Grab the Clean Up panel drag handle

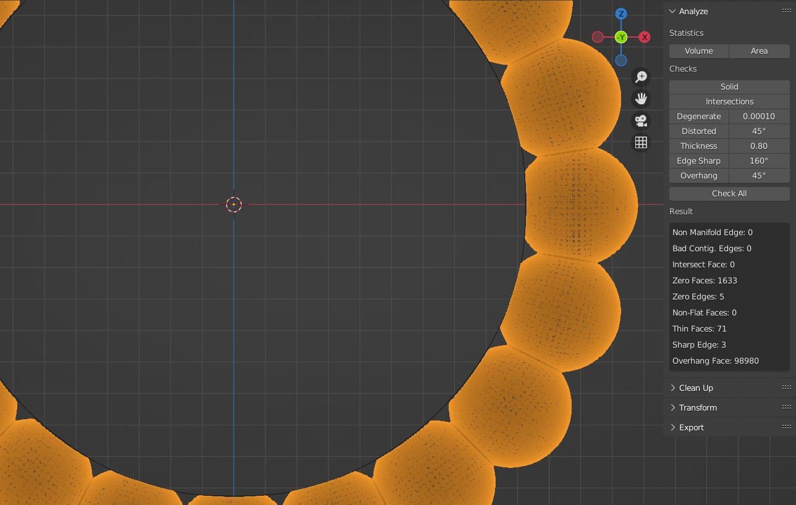(786, 388)
